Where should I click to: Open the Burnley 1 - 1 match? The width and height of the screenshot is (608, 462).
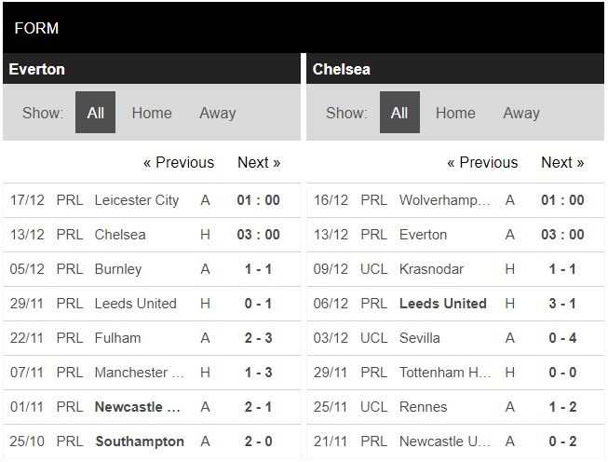point(259,269)
